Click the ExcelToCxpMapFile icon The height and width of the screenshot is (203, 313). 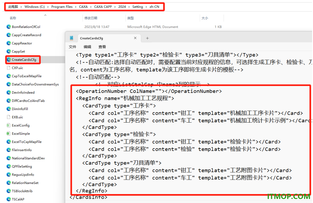pos(9,142)
